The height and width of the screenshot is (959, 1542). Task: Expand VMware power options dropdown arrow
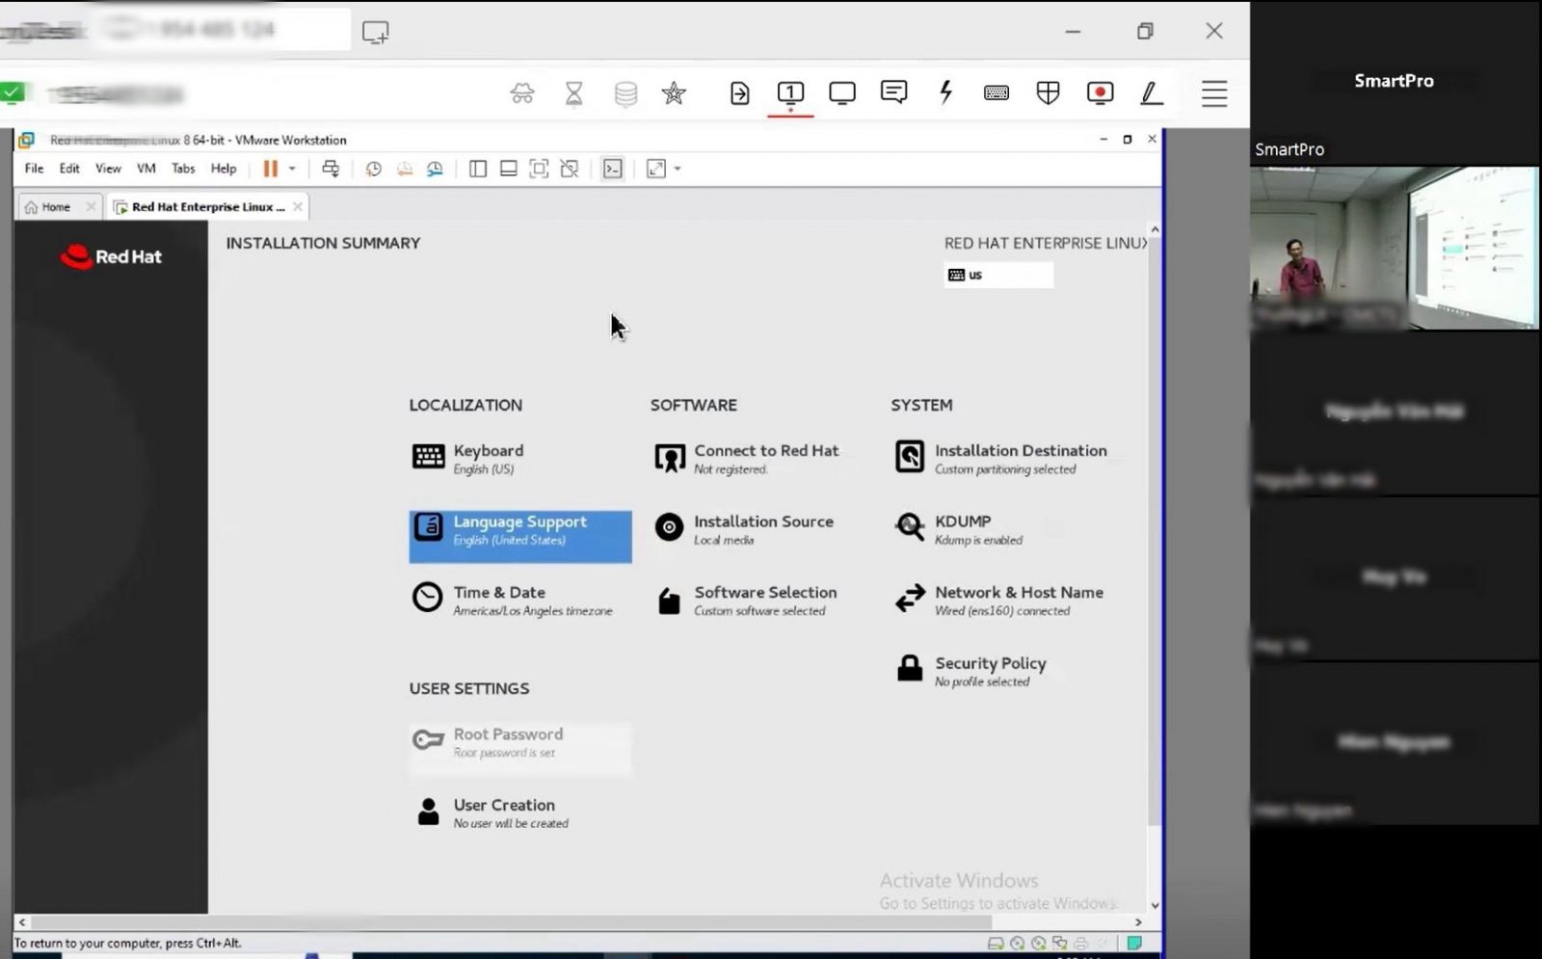click(x=292, y=169)
